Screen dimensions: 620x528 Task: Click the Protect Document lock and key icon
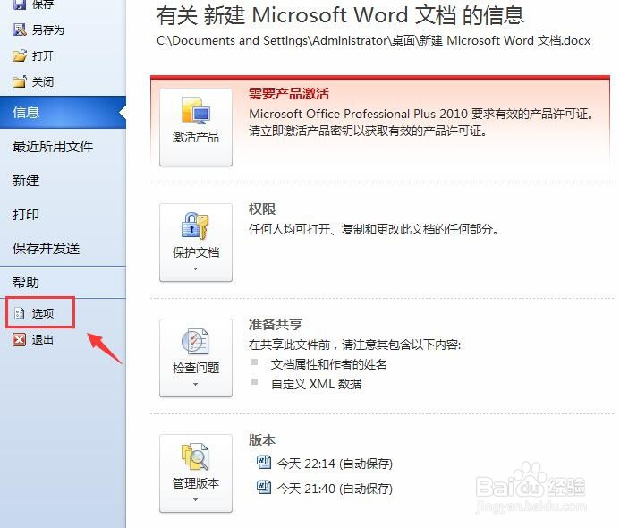(x=195, y=226)
